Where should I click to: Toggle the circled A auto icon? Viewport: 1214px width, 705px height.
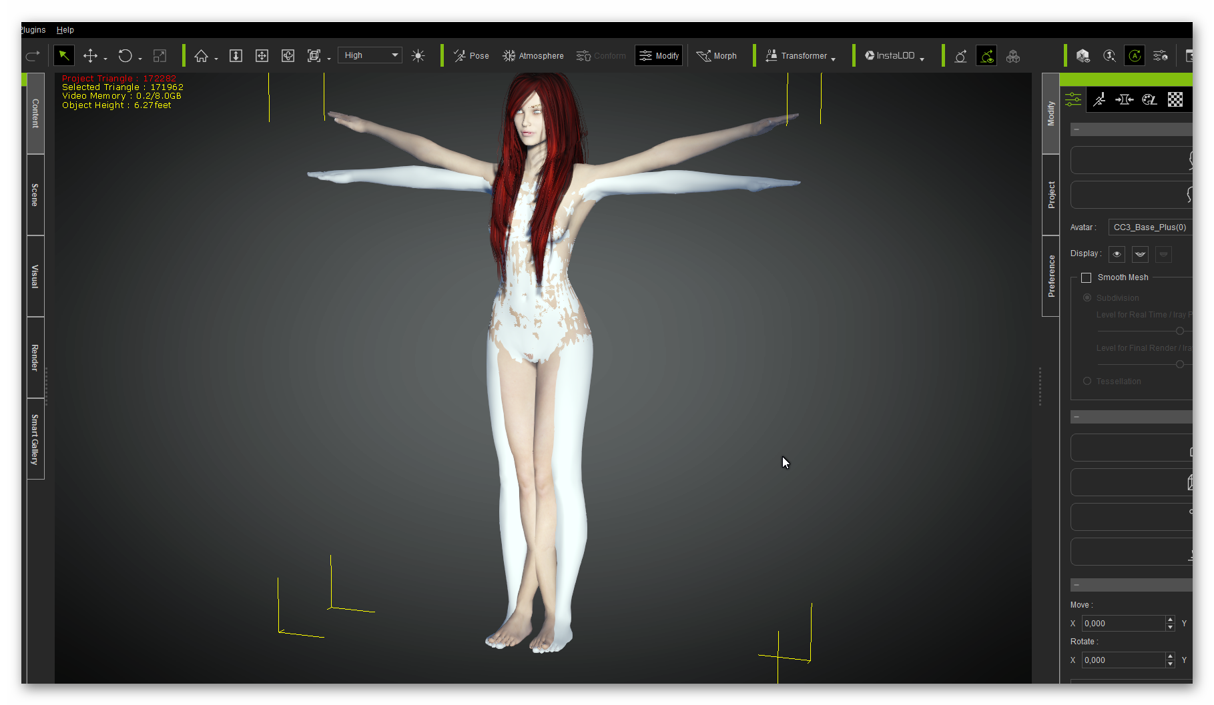[1135, 56]
